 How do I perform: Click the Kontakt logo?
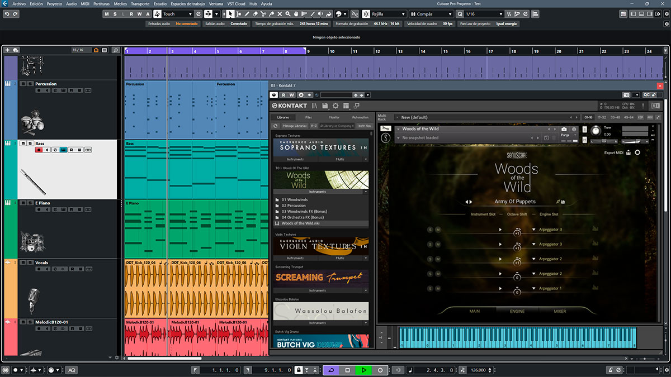coord(289,106)
